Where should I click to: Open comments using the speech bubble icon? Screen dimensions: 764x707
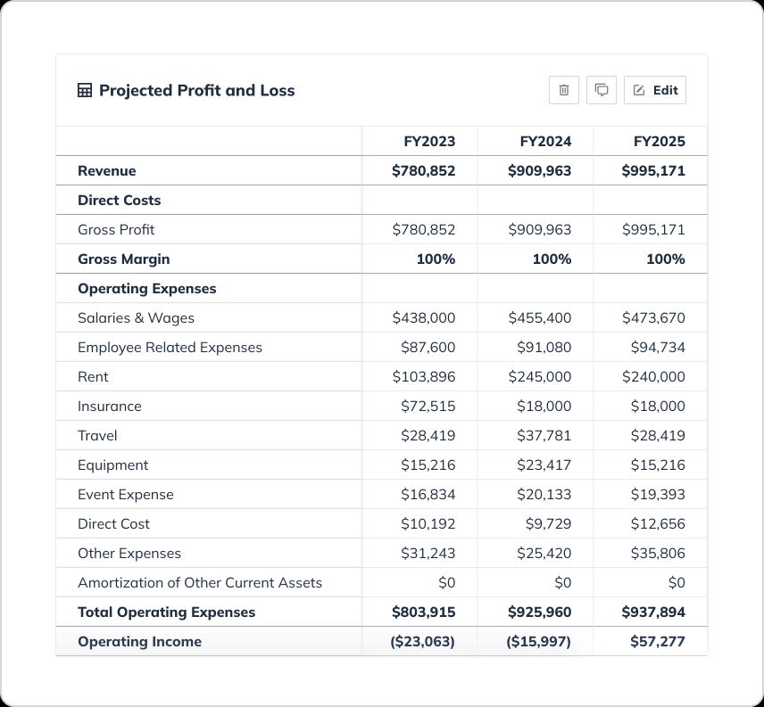pos(601,90)
